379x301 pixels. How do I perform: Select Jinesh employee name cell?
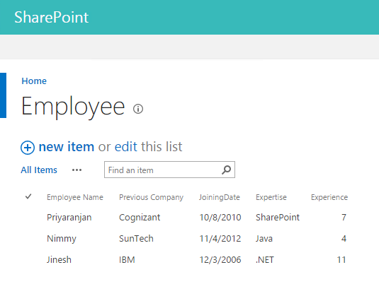[x=59, y=260]
